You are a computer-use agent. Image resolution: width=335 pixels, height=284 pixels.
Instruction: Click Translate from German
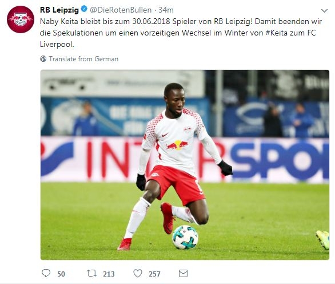[x=83, y=59]
